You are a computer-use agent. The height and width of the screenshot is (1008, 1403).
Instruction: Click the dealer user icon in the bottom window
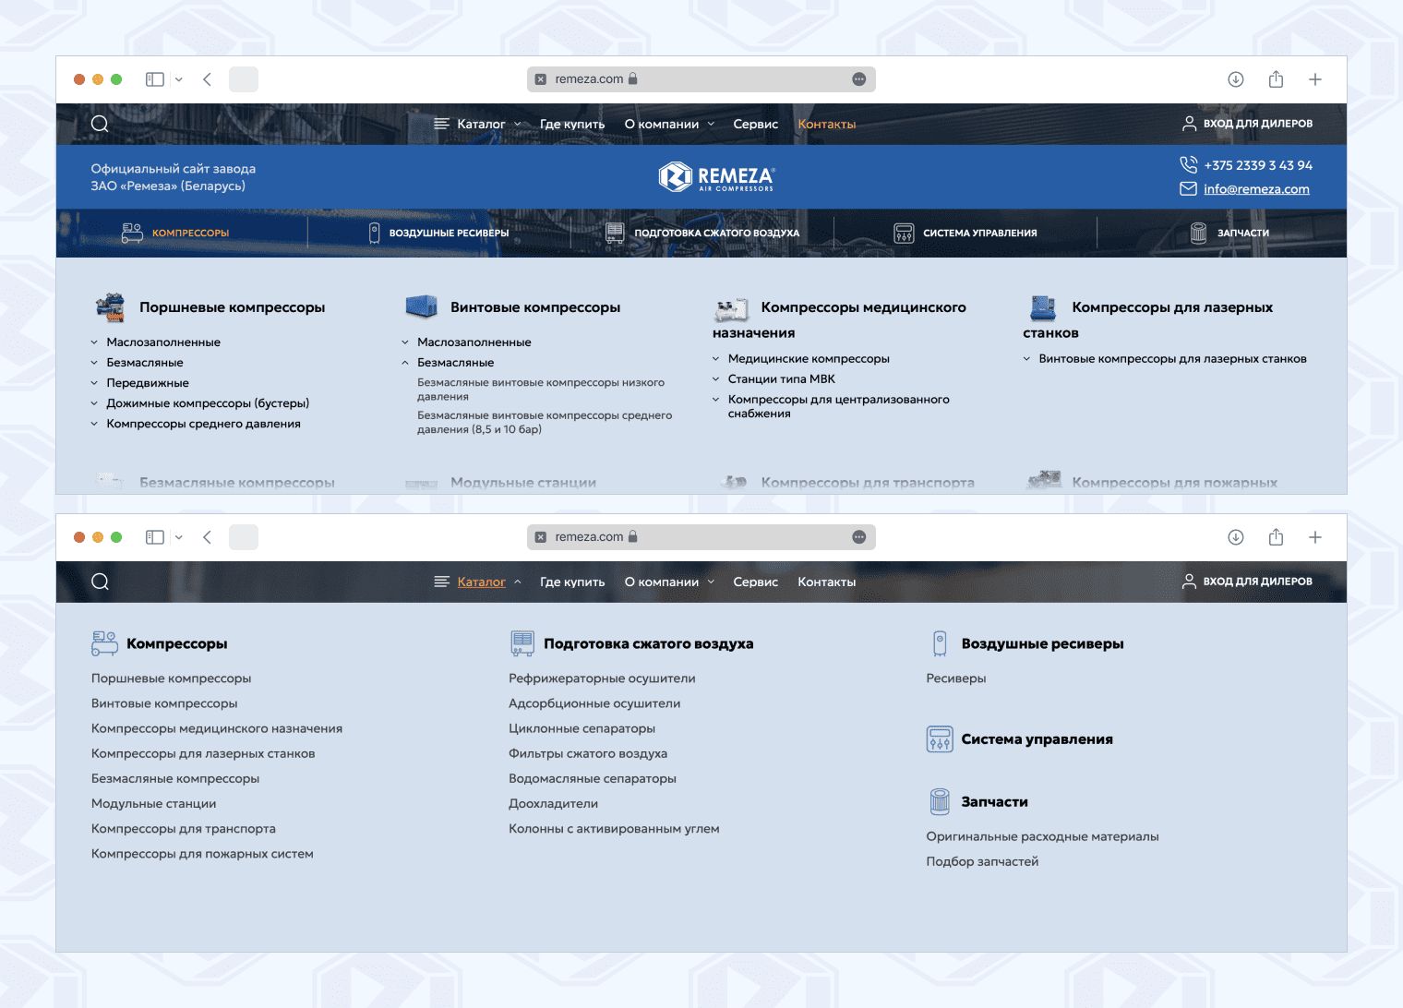1189,582
